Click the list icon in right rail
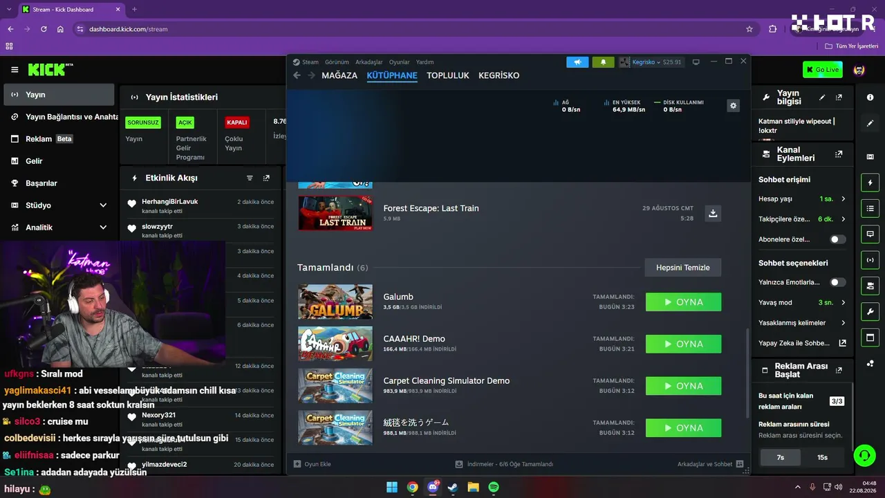Screen dimensions: 885x498 870,208
